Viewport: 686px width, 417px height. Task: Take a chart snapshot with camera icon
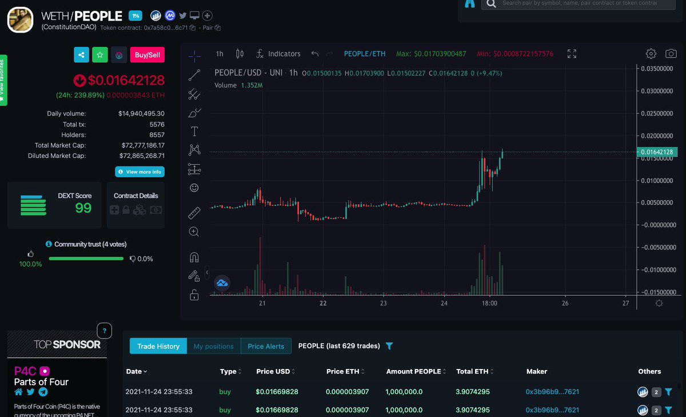click(671, 54)
